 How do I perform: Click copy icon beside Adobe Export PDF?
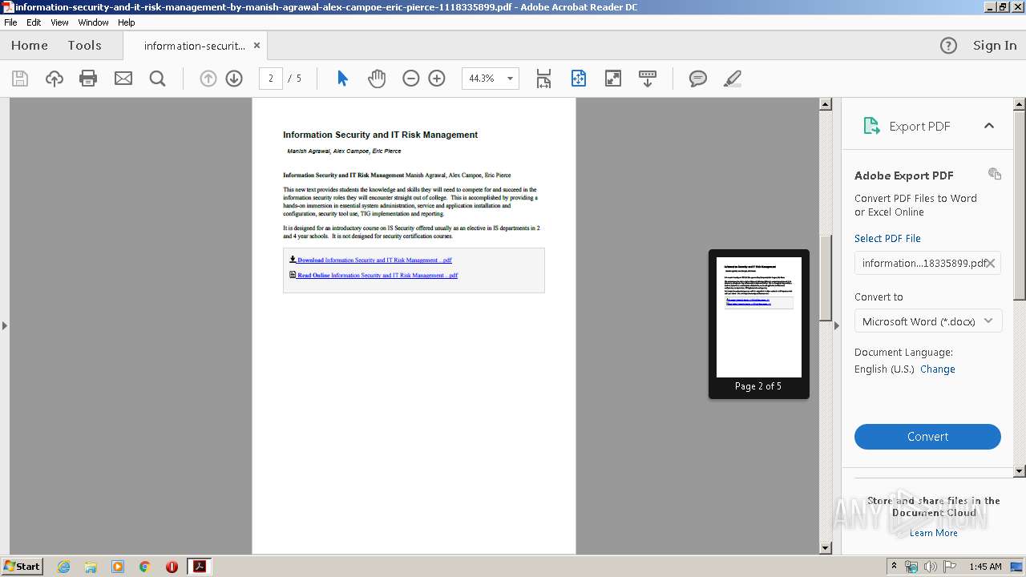coord(995,174)
